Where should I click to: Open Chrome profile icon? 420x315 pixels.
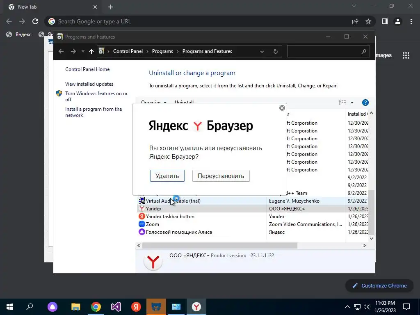[x=398, y=21]
